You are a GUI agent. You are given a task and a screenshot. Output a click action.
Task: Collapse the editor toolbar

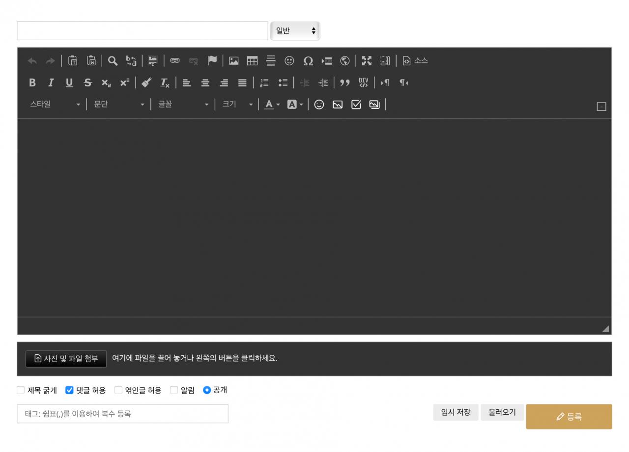click(x=601, y=106)
